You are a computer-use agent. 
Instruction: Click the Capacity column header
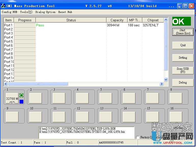click(117, 20)
